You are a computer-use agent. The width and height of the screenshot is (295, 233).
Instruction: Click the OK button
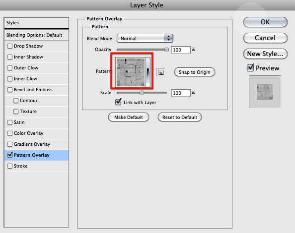[x=265, y=22]
